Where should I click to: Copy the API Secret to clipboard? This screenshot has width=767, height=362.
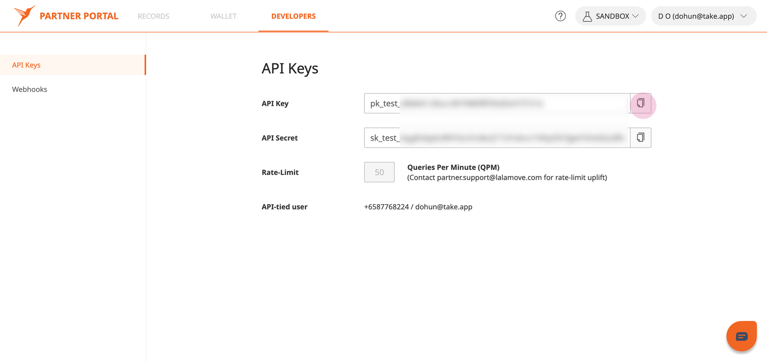click(x=640, y=138)
